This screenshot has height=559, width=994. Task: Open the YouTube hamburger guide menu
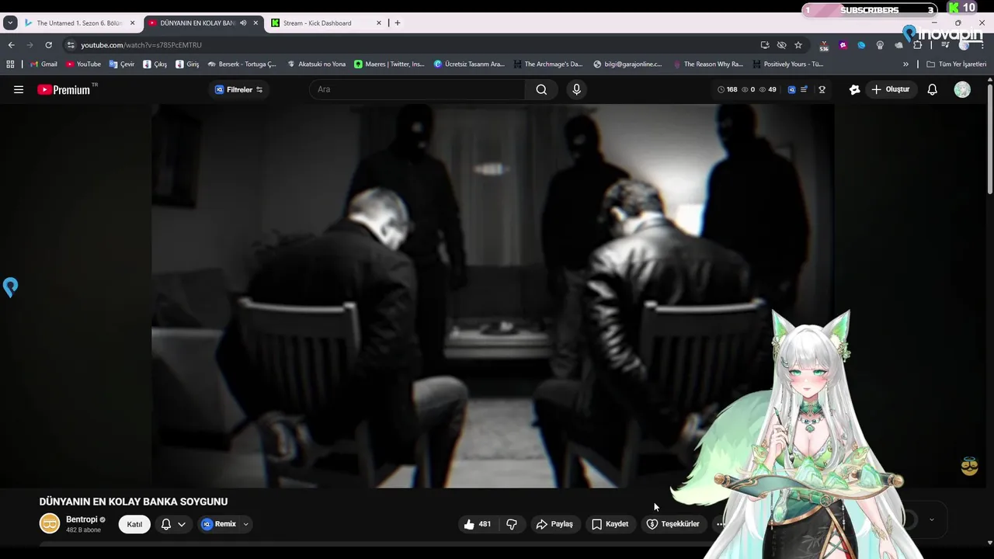19,89
